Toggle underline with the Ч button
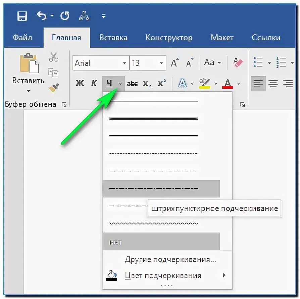Screen dimensions: 300x299 tap(109, 84)
